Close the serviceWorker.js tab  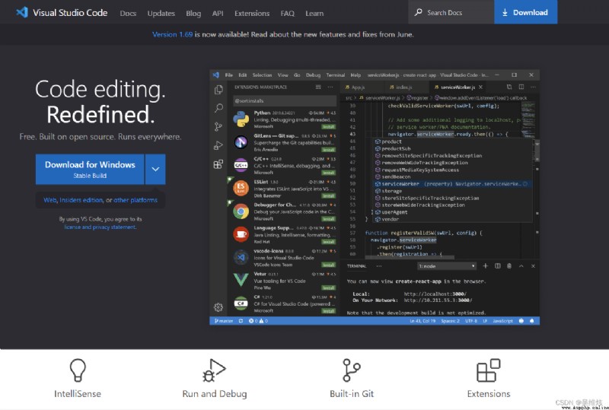click(481, 87)
